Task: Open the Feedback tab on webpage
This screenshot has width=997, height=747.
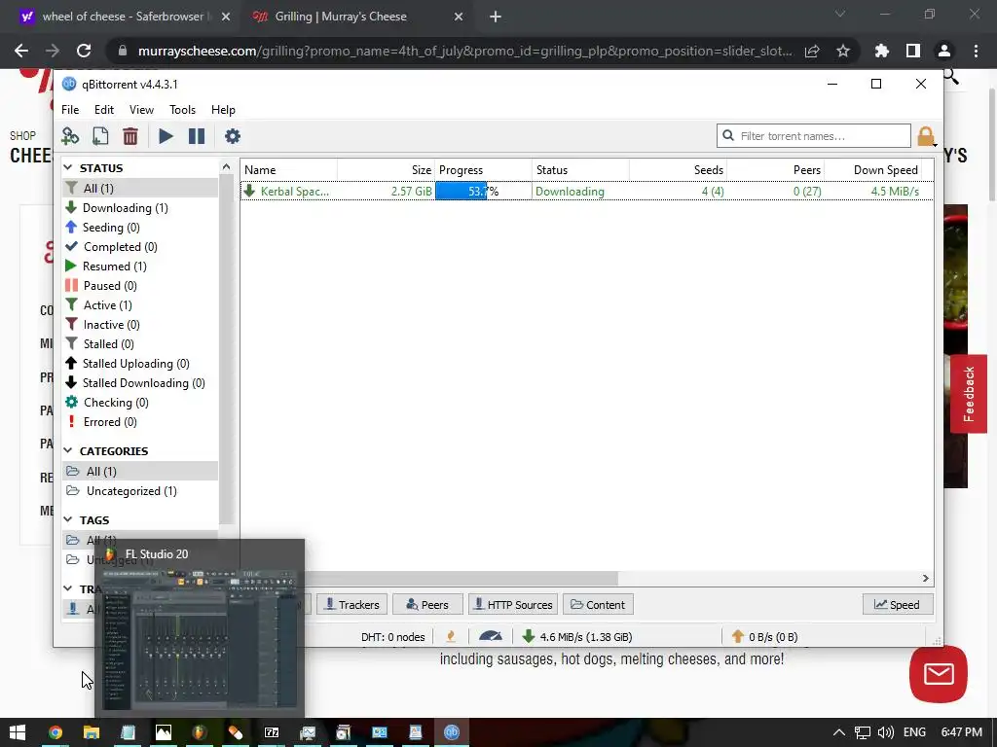Action: click(x=969, y=394)
